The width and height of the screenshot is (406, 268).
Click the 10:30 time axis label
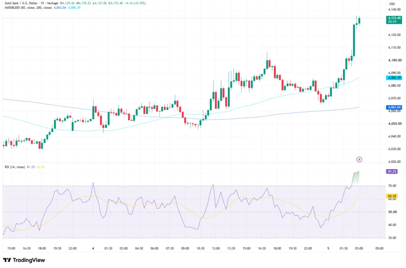point(200,248)
